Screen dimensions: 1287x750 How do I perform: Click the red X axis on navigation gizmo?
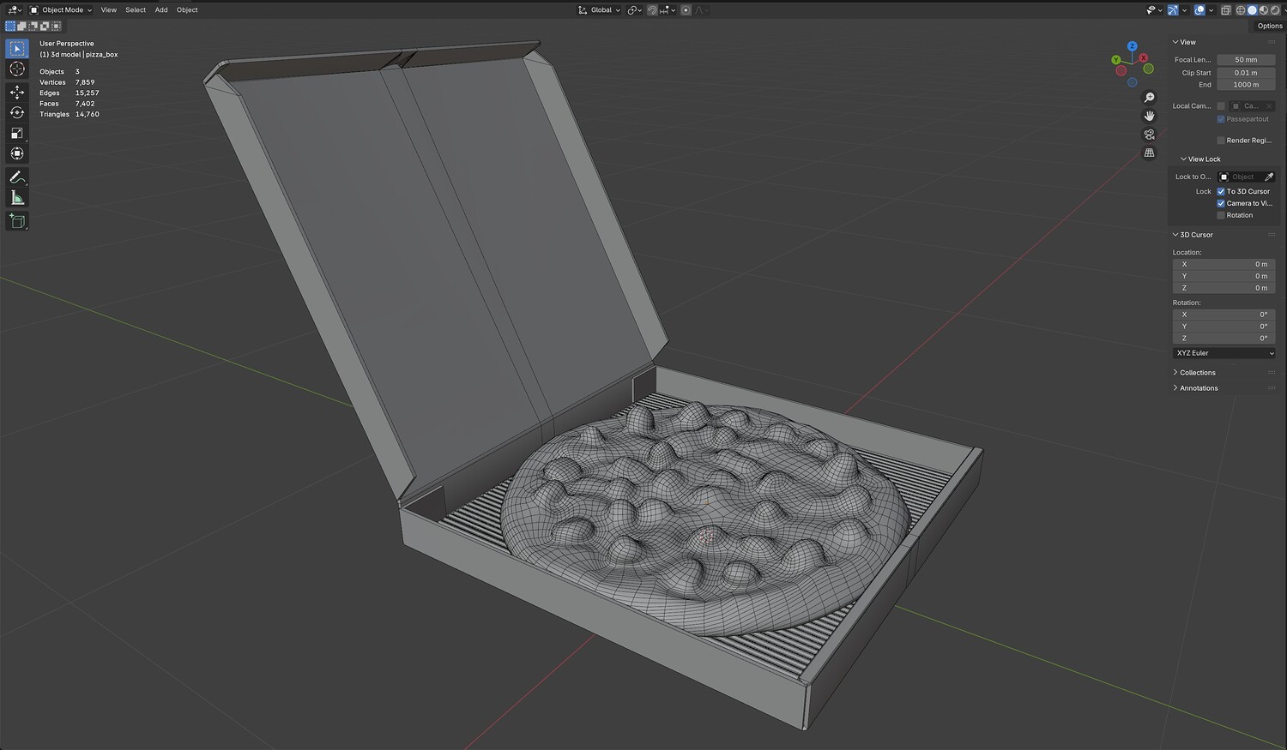[1145, 58]
